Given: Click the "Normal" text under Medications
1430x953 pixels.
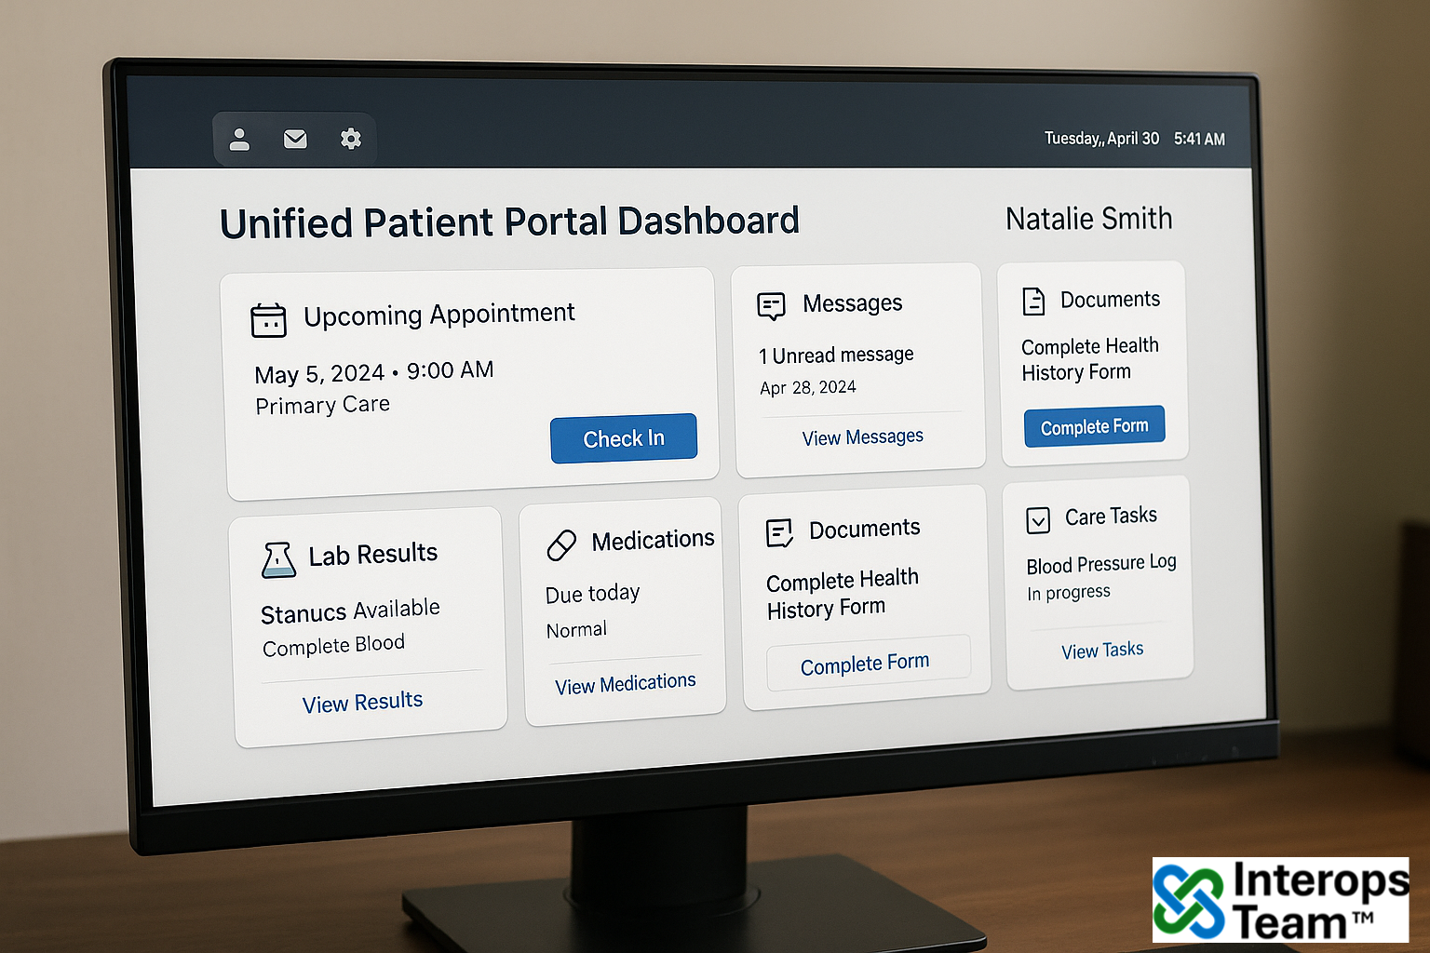Looking at the screenshot, I should pos(576,630).
